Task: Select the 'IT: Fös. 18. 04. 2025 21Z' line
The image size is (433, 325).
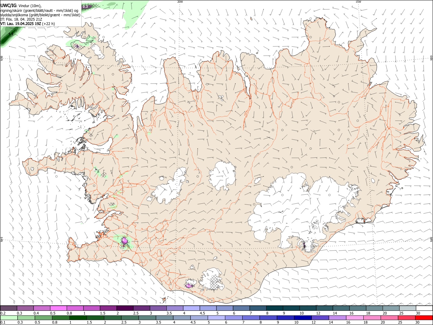Action: click(x=21, y=19)
